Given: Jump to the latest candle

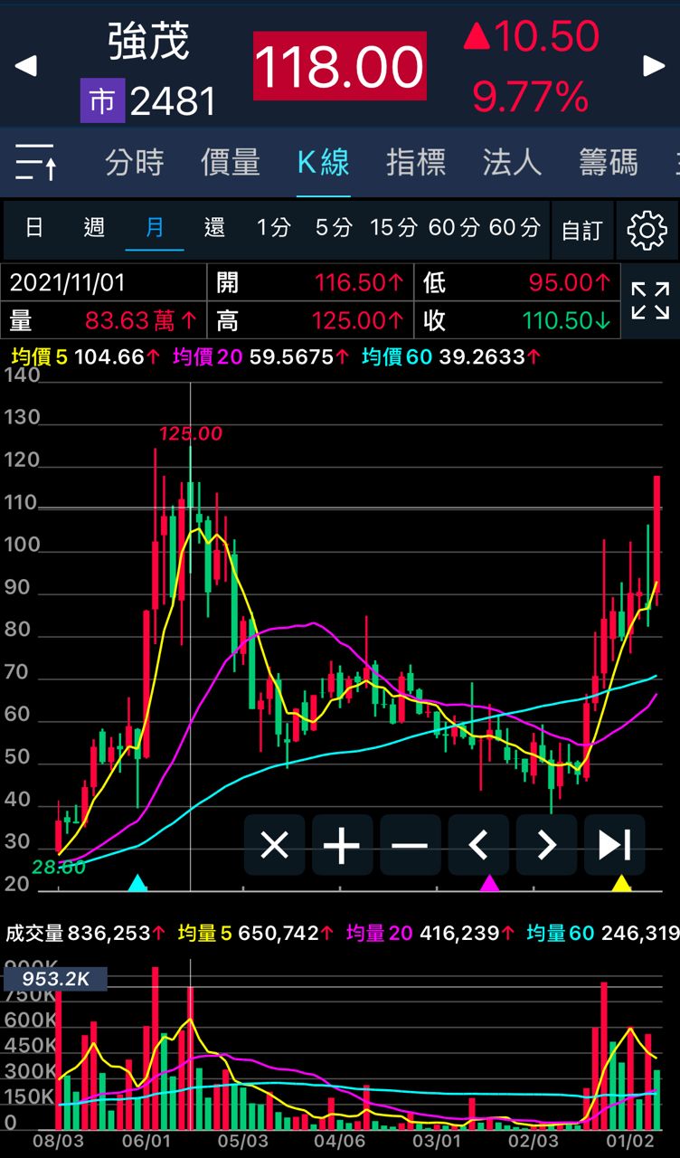Looking at the screenshot, I should pyautogui.click(x=614, y=845).
